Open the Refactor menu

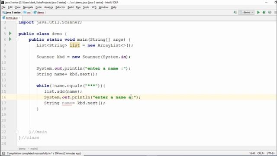tap(60, 7)
